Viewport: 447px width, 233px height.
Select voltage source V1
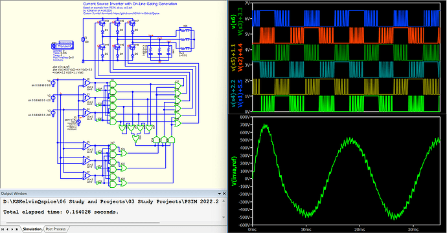point(53,83)
